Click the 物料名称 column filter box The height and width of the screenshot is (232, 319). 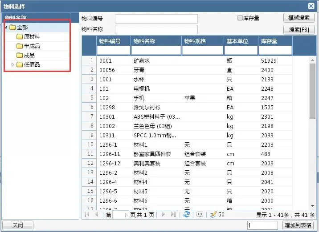pos(156,50)
